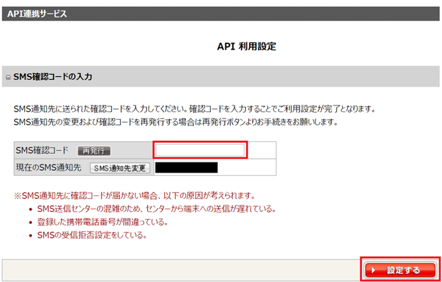Click the API 利用設定 page title

point(247,47)
